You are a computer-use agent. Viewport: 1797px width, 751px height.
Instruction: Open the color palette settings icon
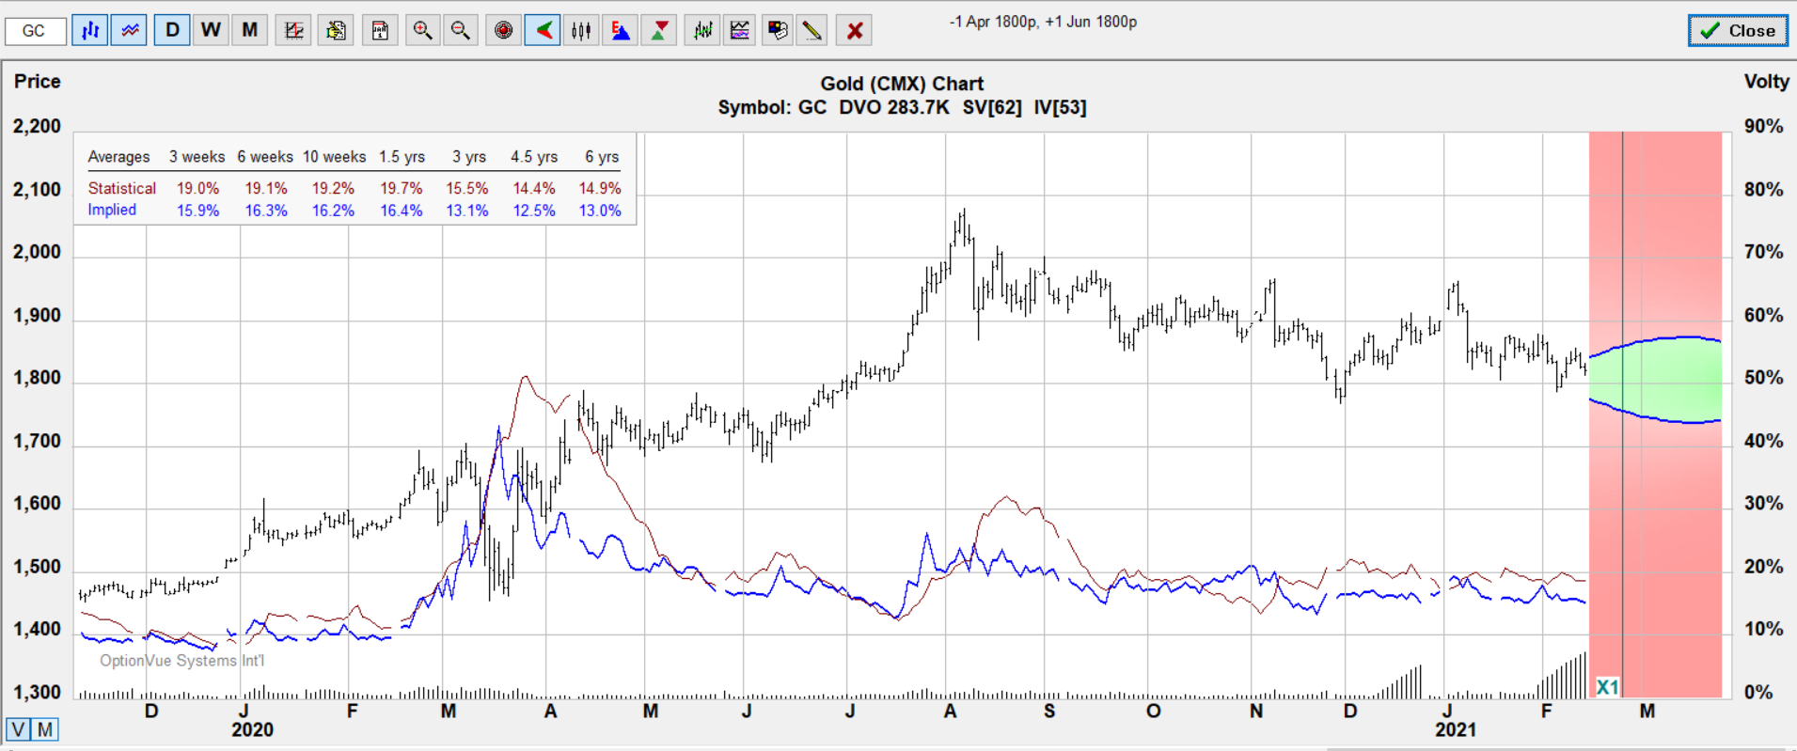[778, 31]
